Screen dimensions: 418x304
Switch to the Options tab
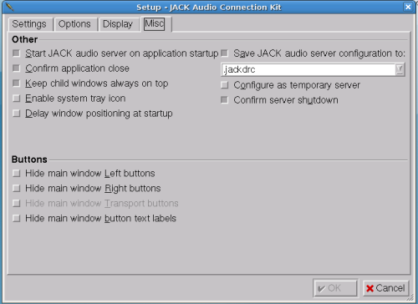coord(74,24)
